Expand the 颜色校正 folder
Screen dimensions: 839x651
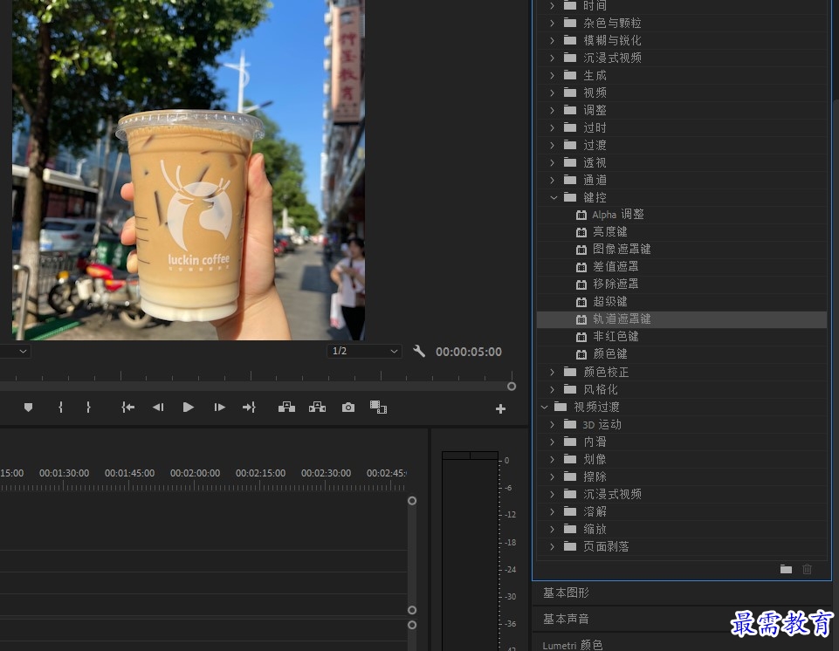click(x=552, y=372)
